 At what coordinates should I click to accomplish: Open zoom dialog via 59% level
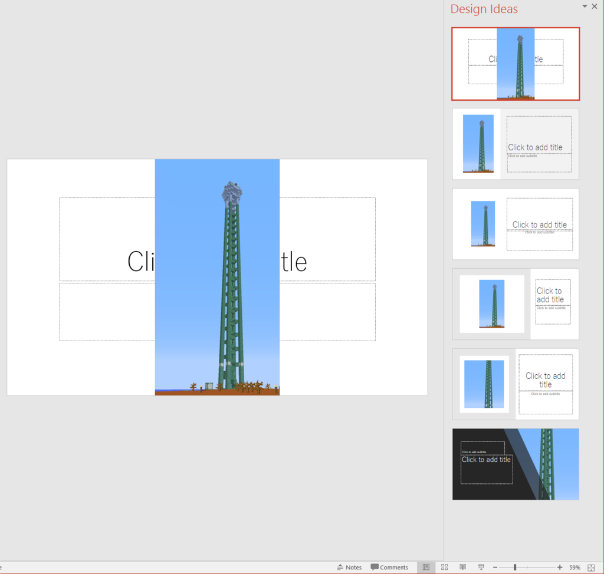pyautogui.click(x=575, y=568)
